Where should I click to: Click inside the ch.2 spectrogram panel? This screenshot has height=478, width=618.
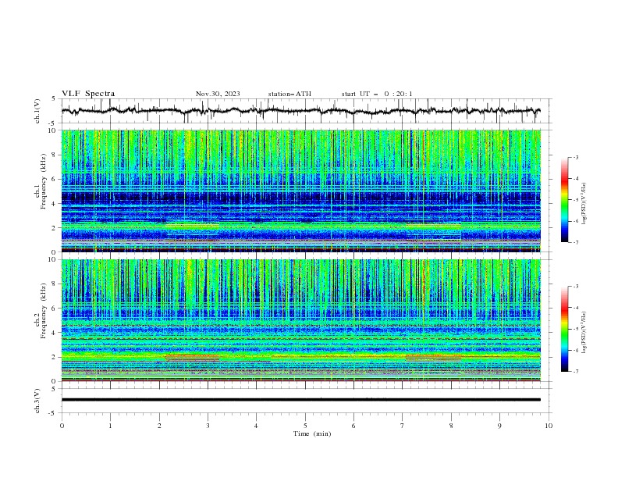(300, 320)
